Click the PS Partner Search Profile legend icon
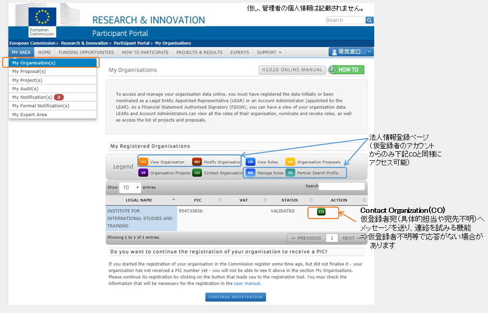488x313 pixels. [290, 173]
